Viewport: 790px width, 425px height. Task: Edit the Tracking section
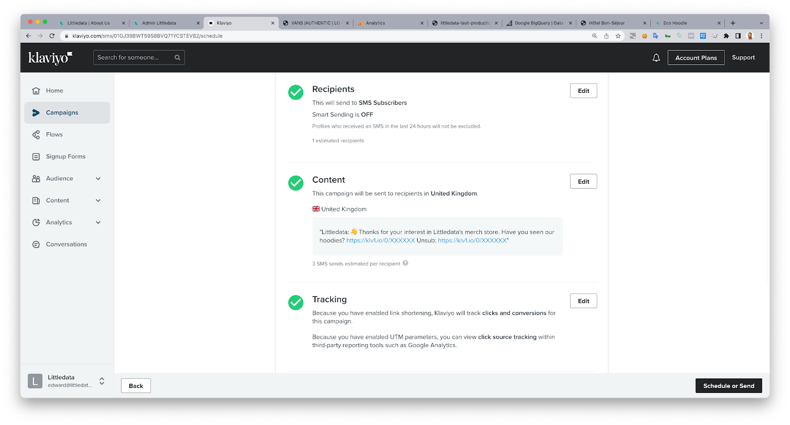(584, 301)
